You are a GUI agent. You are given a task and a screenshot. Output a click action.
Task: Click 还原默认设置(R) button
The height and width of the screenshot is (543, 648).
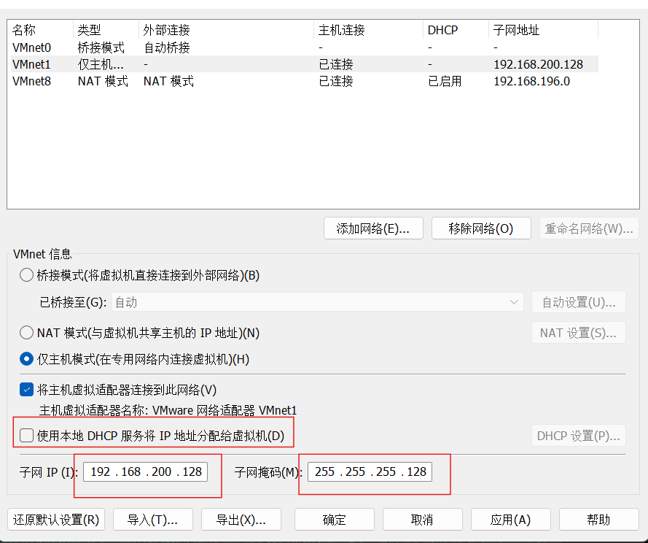tap(56, 520)
